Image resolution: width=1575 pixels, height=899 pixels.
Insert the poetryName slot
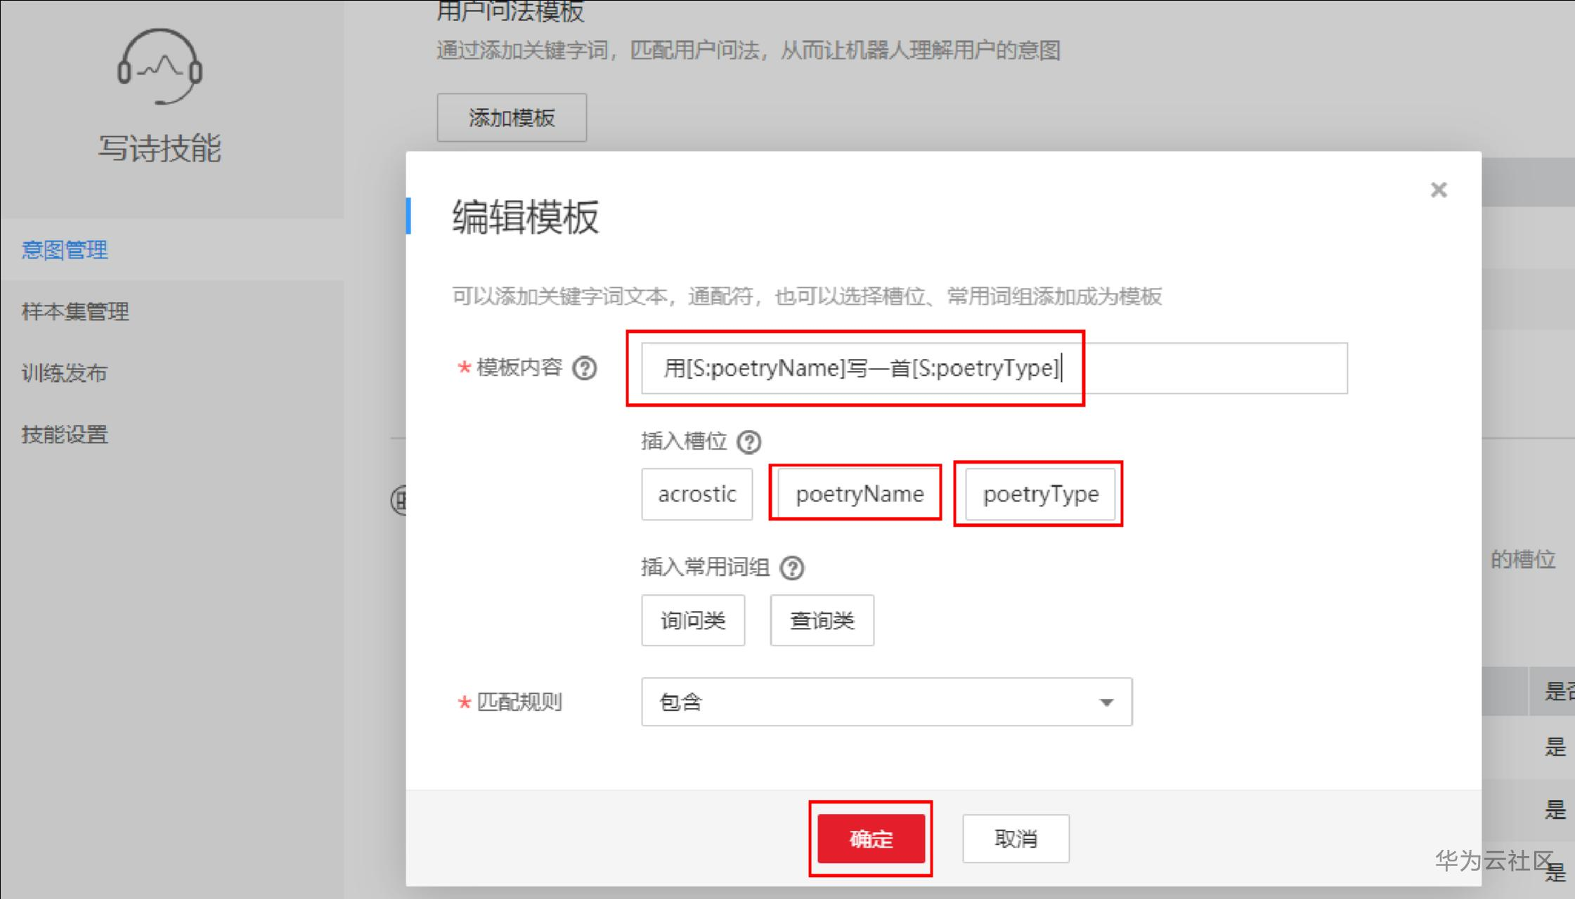tap(859, 494)
